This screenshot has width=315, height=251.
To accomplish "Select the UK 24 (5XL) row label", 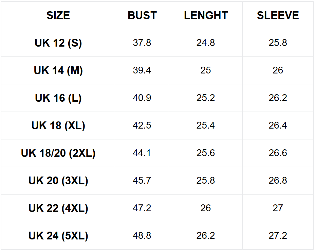I will pyautogui.click(x=58, y=236).
